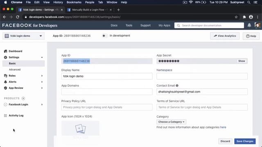Open the Chrome extensions puzzle icon
The height and width of the screenshot is (147, 262).
tap(244, 17)
